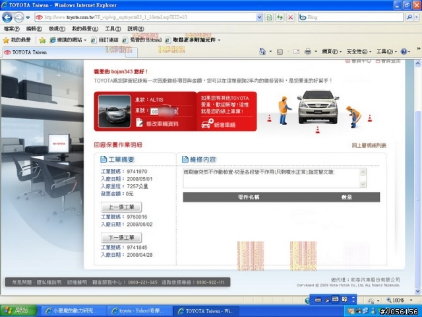The width and height of the screenshot is (422, 317).
Task: Click the Home page icon
Action: [x=262, y=52]
